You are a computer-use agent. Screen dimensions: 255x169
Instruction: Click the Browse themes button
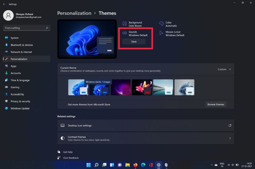coord(216,104)
